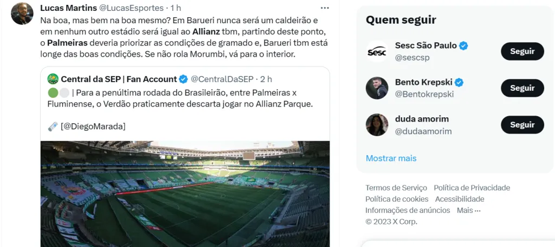Follow Sesc São Paulo with Seguir
The image size is (555, 247).
click(x=522, y=51)
